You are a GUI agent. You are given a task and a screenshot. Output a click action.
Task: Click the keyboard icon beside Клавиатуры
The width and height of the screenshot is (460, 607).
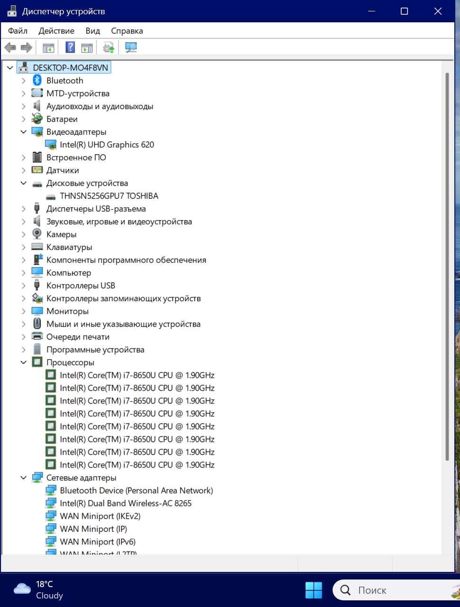click(x=37, y=247)
